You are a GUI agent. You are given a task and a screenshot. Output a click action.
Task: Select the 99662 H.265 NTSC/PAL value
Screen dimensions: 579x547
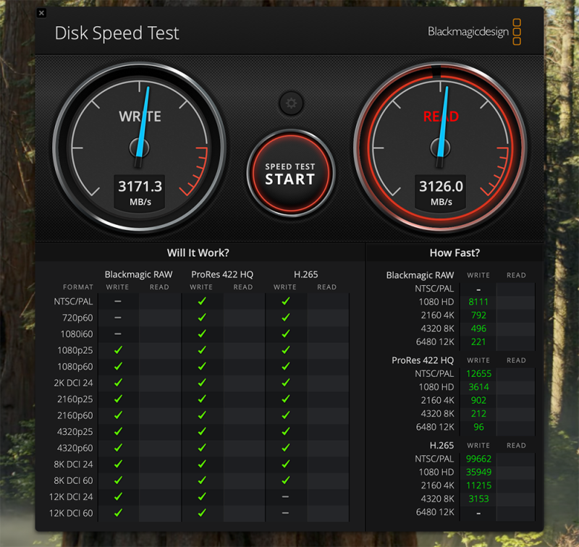[478, 459]
